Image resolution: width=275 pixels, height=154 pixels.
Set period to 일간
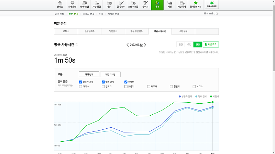point(181,44)
